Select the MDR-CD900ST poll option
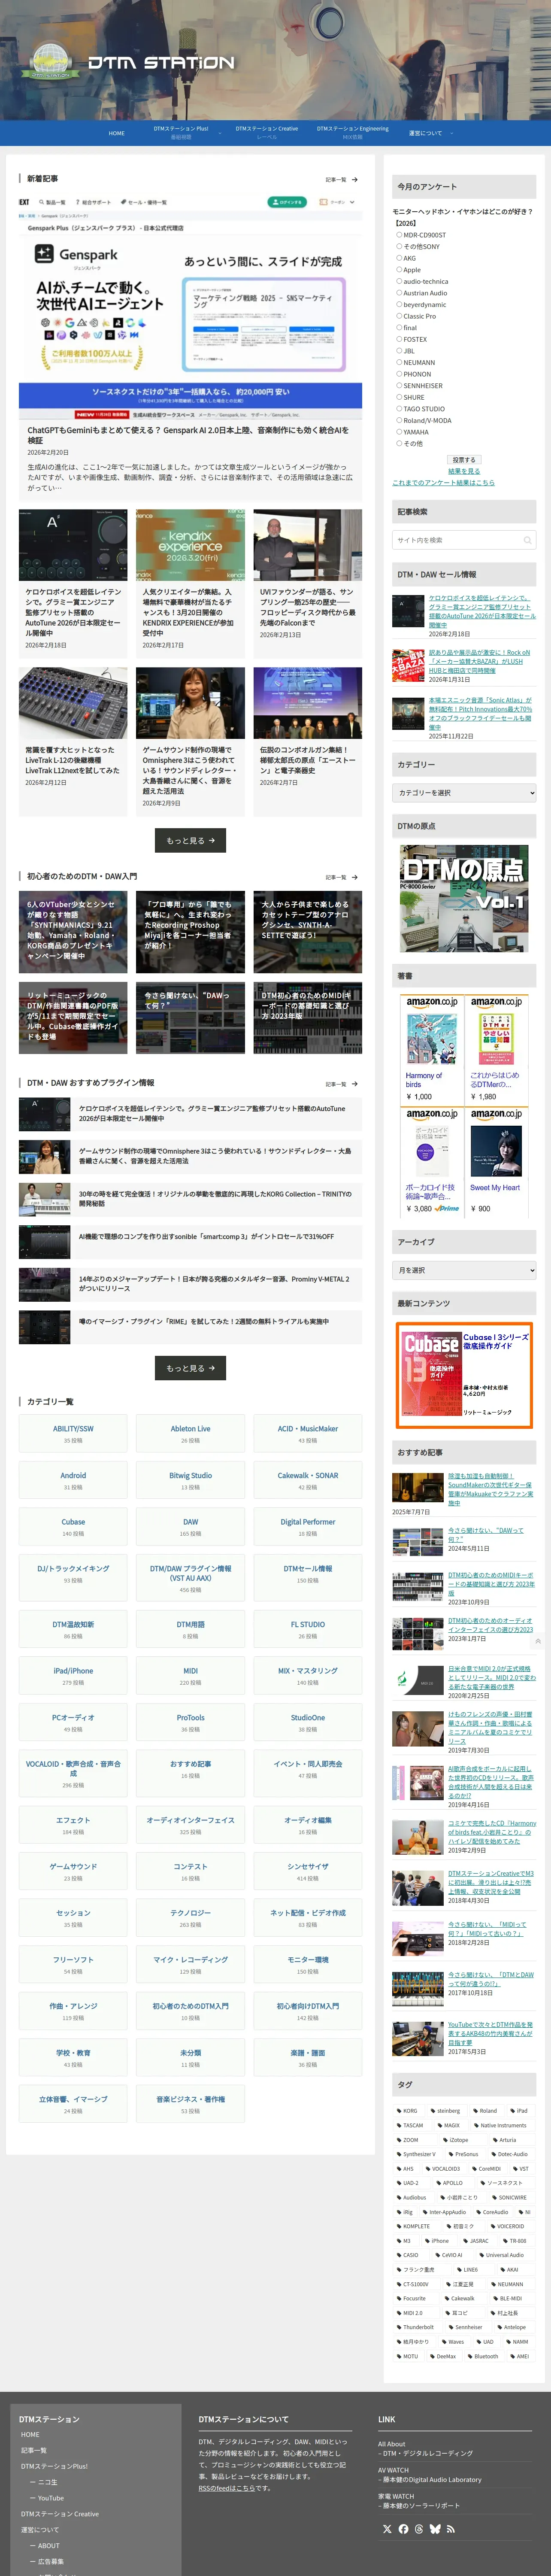 click(x=399, y=235)
